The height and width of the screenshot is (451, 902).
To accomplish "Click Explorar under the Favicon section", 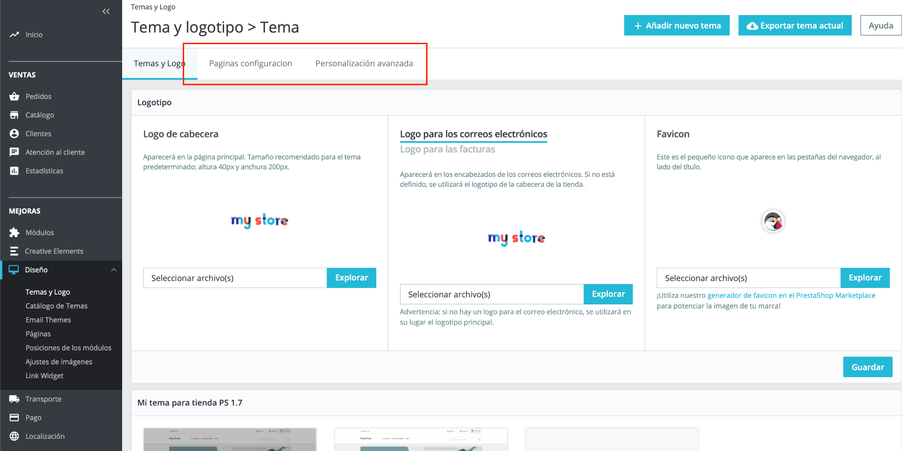I will coord(865,278).
